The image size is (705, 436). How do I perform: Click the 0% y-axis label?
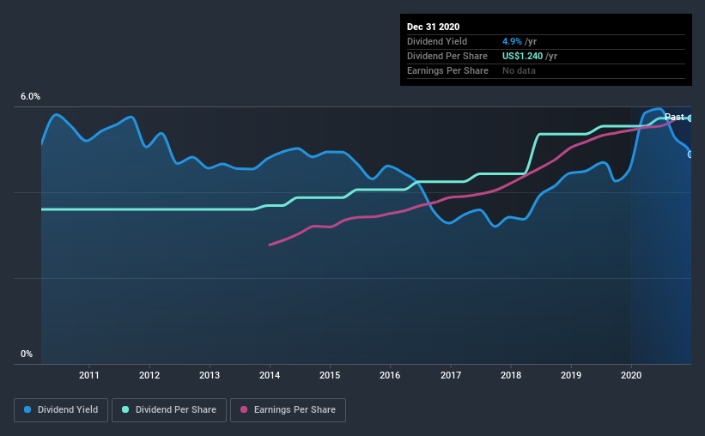tap(27, 354)
